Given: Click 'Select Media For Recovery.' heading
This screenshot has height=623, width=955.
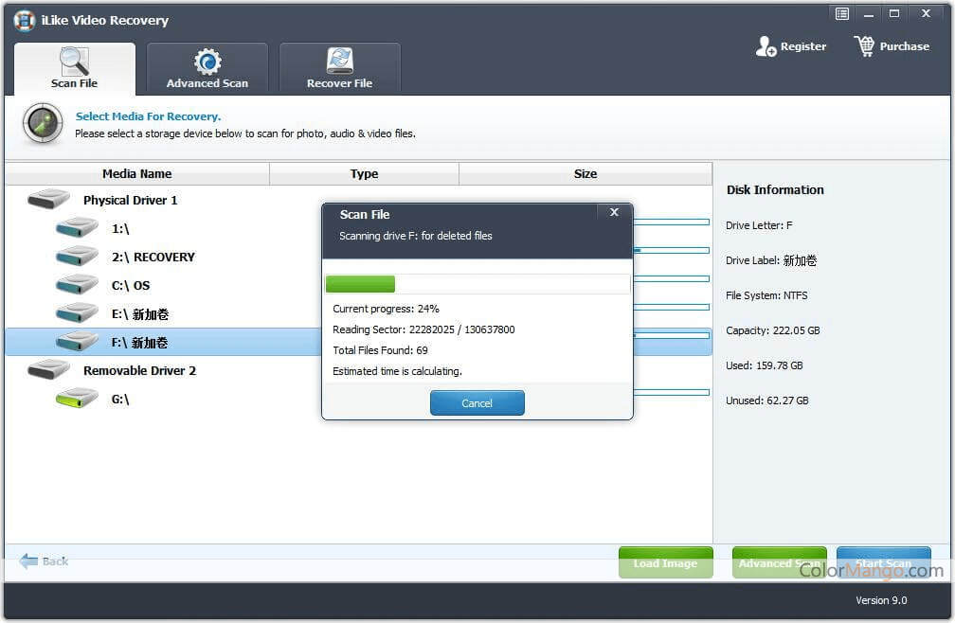Looking at the screenshot, I should (x=148, y=116).
